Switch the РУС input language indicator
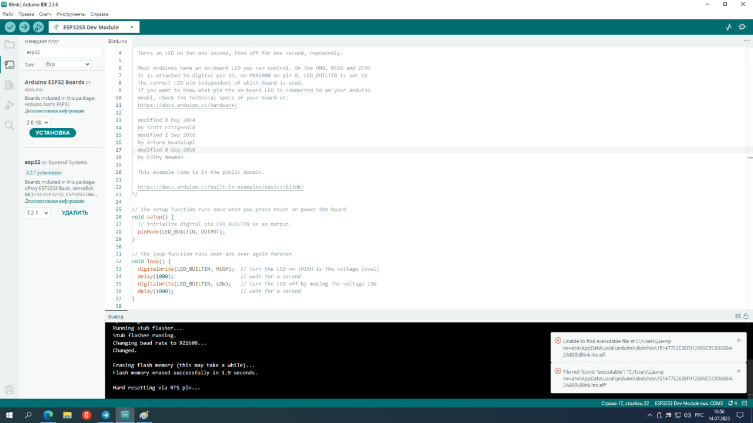Screen dimensions: 753x423 [699, 415]
